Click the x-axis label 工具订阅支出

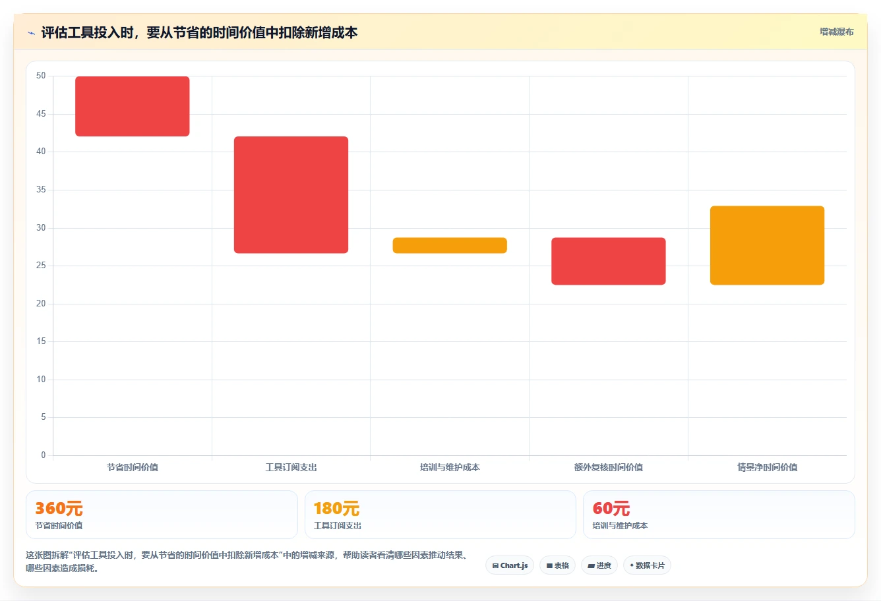291,467
